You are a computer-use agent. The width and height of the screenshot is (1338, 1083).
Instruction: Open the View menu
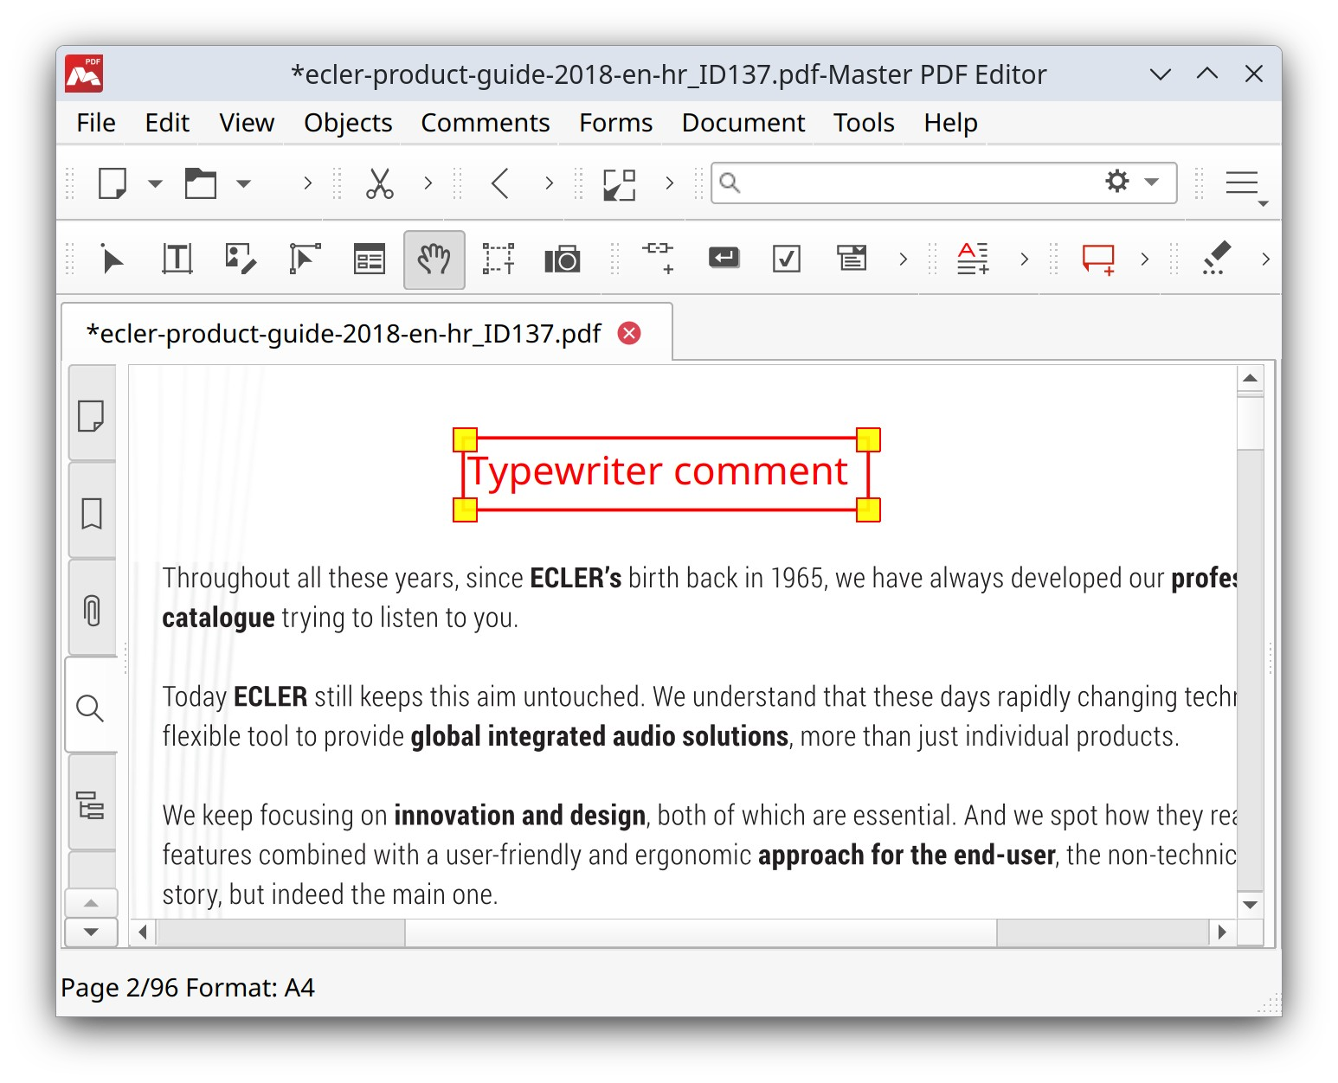tap(247, 123)
